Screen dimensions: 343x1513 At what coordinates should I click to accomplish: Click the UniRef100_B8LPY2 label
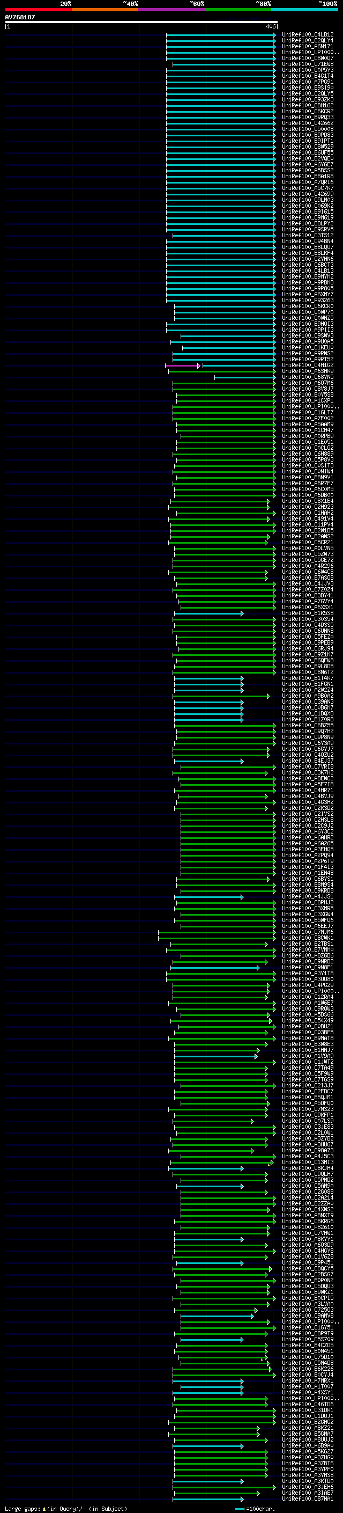coord(307,223)
